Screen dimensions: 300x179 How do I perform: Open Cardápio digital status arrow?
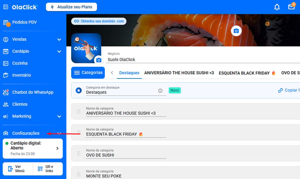[57, 148]
